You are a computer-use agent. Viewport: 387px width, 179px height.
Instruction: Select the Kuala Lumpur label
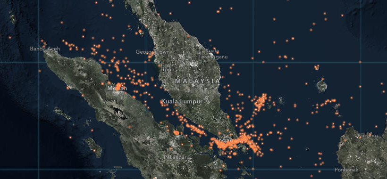pyautogui.click(x=182, y=101)
